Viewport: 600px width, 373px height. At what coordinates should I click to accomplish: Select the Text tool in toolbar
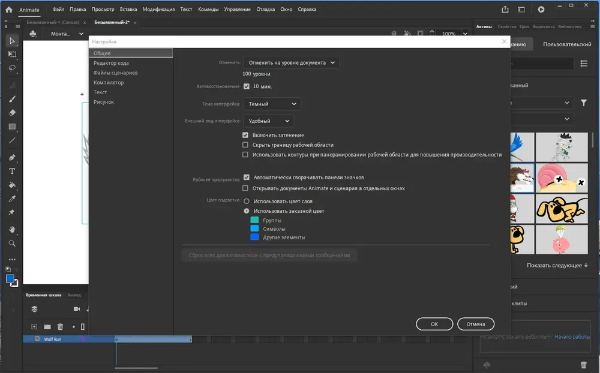(12, 172)
